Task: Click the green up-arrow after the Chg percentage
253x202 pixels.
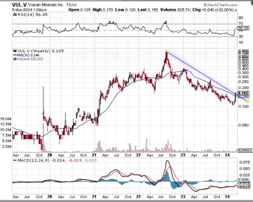Action: (x=236, y=10)
